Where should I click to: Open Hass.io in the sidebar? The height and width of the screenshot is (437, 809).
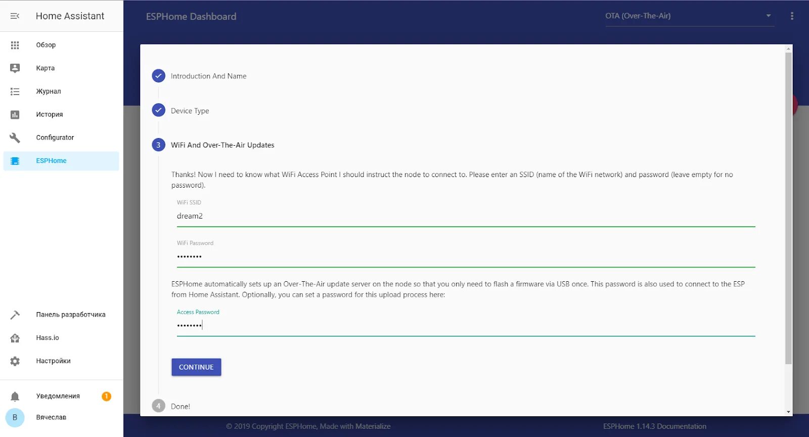[61, 338]
